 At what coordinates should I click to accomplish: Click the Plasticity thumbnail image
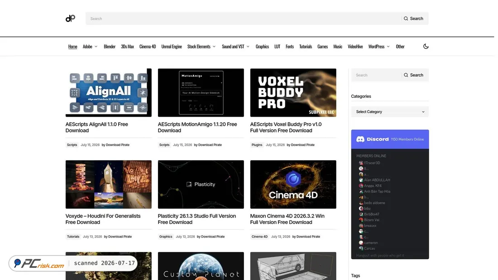201,185
